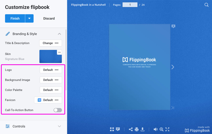The height and width of the screenshot is (134, 212).
Task: Click the flipbook cover page
Action: 140,67
